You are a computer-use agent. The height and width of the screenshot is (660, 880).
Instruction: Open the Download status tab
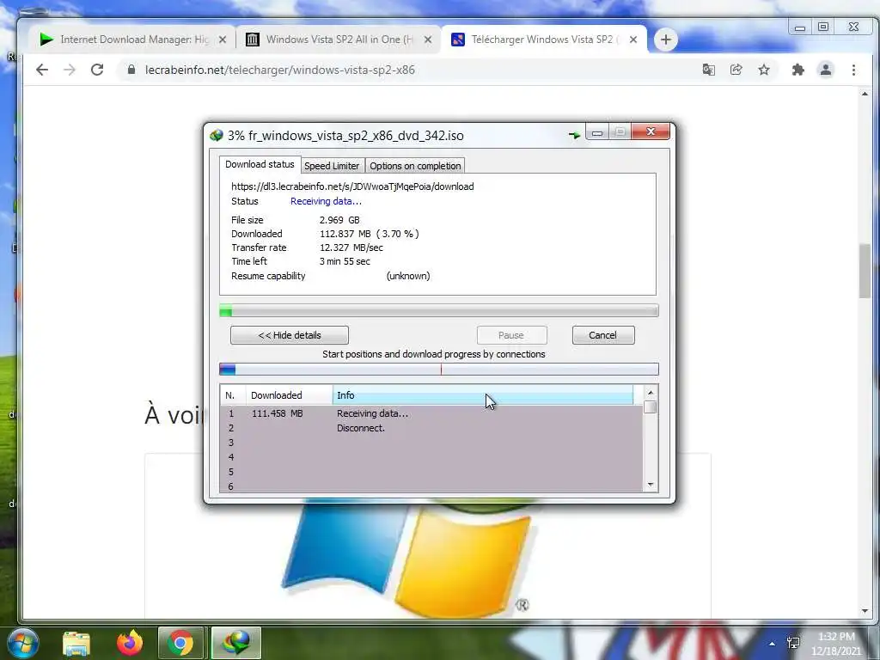pyautogui.click(x=260, y=164)
